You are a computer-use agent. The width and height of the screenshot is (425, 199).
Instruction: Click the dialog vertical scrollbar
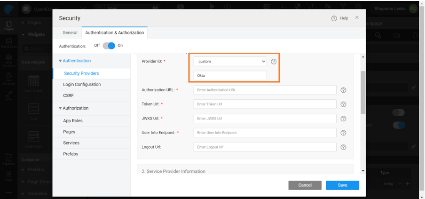click(x=362, y=92)
